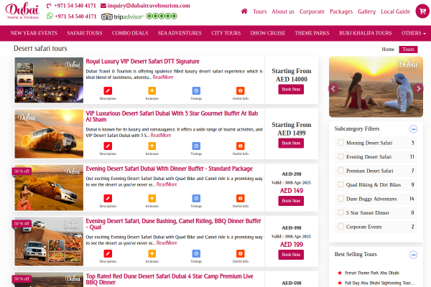Open the Evening Desert Safari Standard Package thumbnail

point(49,187)
